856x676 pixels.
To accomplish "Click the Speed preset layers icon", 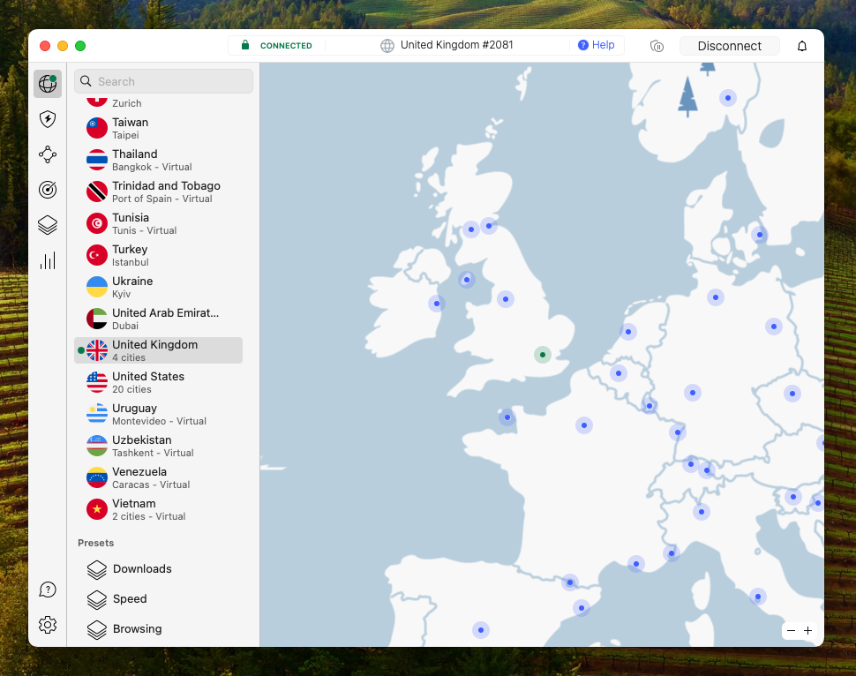I will pos(96,599).
